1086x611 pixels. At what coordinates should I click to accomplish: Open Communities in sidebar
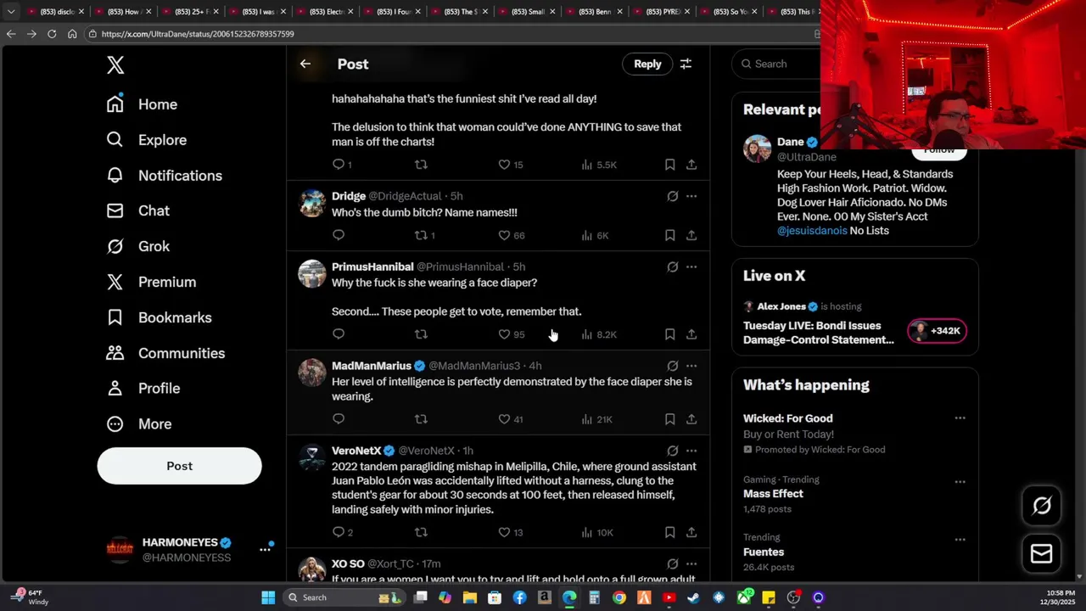tap(165, 353)
